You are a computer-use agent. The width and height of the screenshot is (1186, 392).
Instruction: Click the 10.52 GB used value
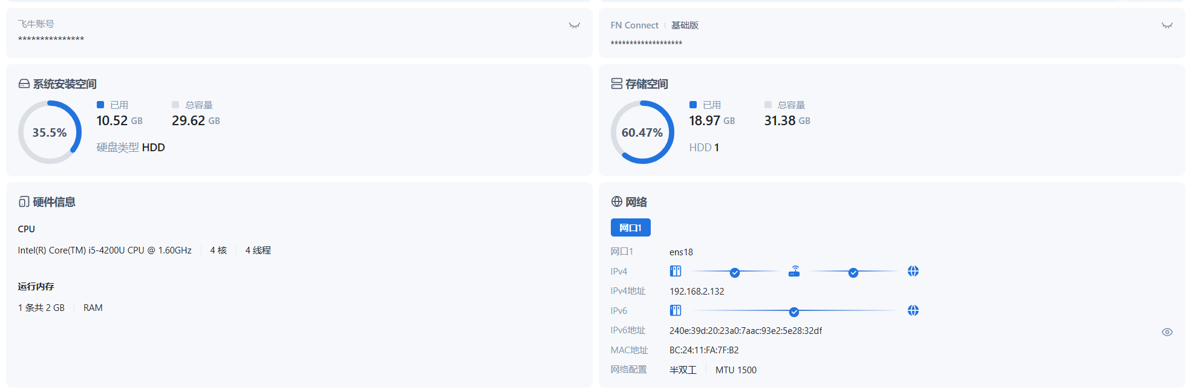(120, 121)
